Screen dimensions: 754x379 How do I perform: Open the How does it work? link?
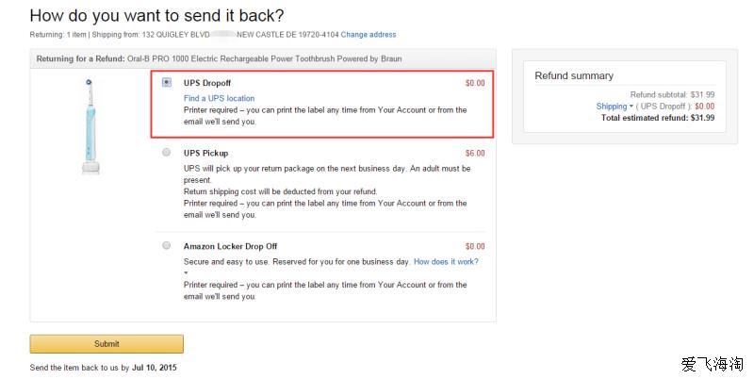[x=446, y=262]
